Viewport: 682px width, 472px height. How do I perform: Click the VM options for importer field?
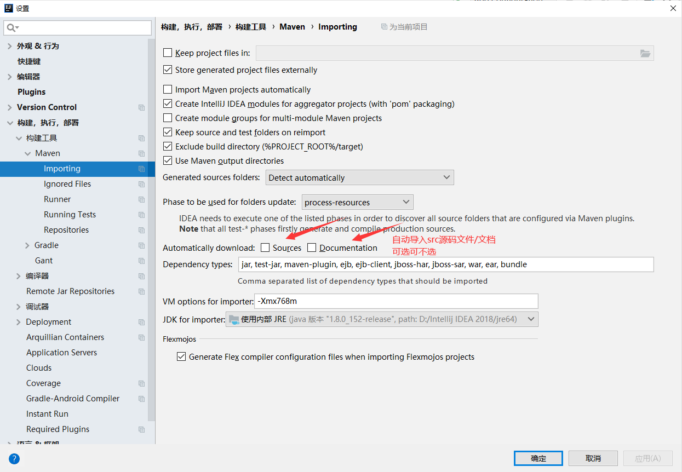[x=396, y=301]
